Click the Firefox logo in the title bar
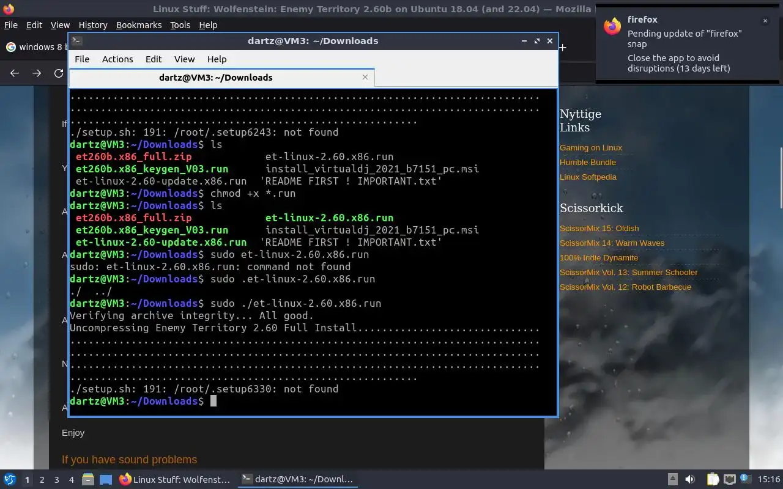The width and height of the screenshot is (783, 489). pyautogui.click(x=9, y=9)
